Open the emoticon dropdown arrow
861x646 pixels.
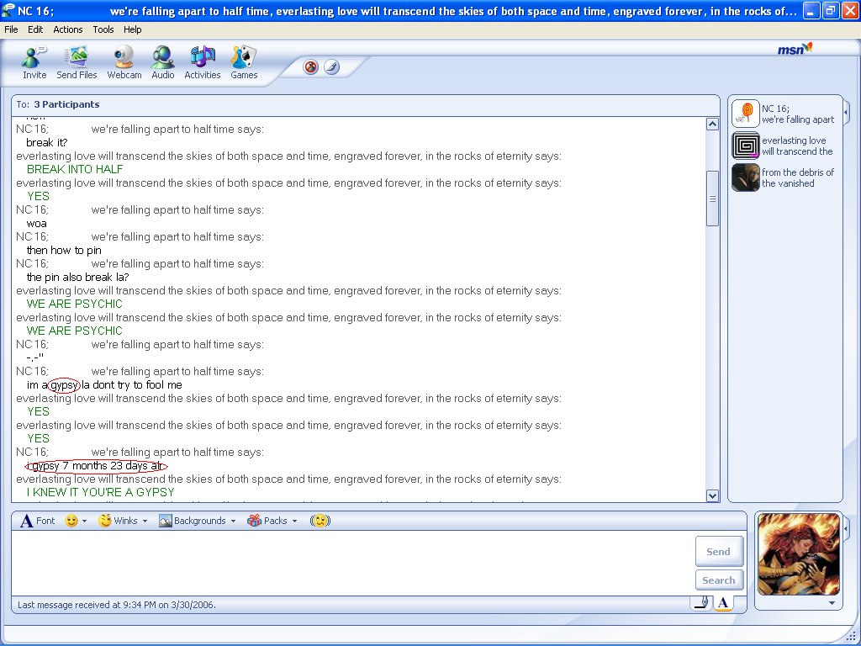(x=85, y=521)
